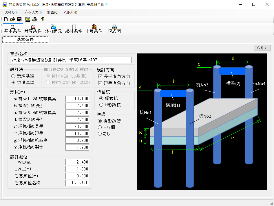Click the yellow question mark help icon
Image resolution: width=274 pixels, height=206 pixels.
(x=43, y=19)
